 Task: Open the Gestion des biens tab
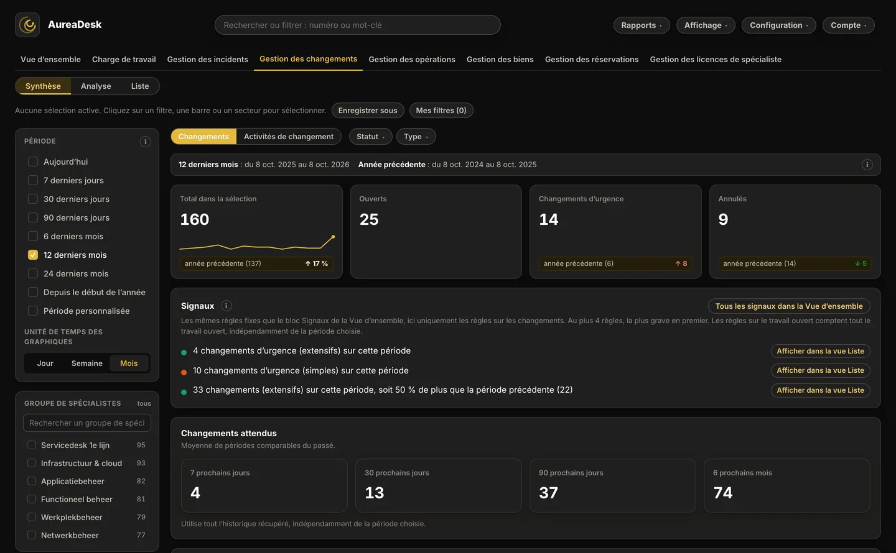tap(500, 60)
